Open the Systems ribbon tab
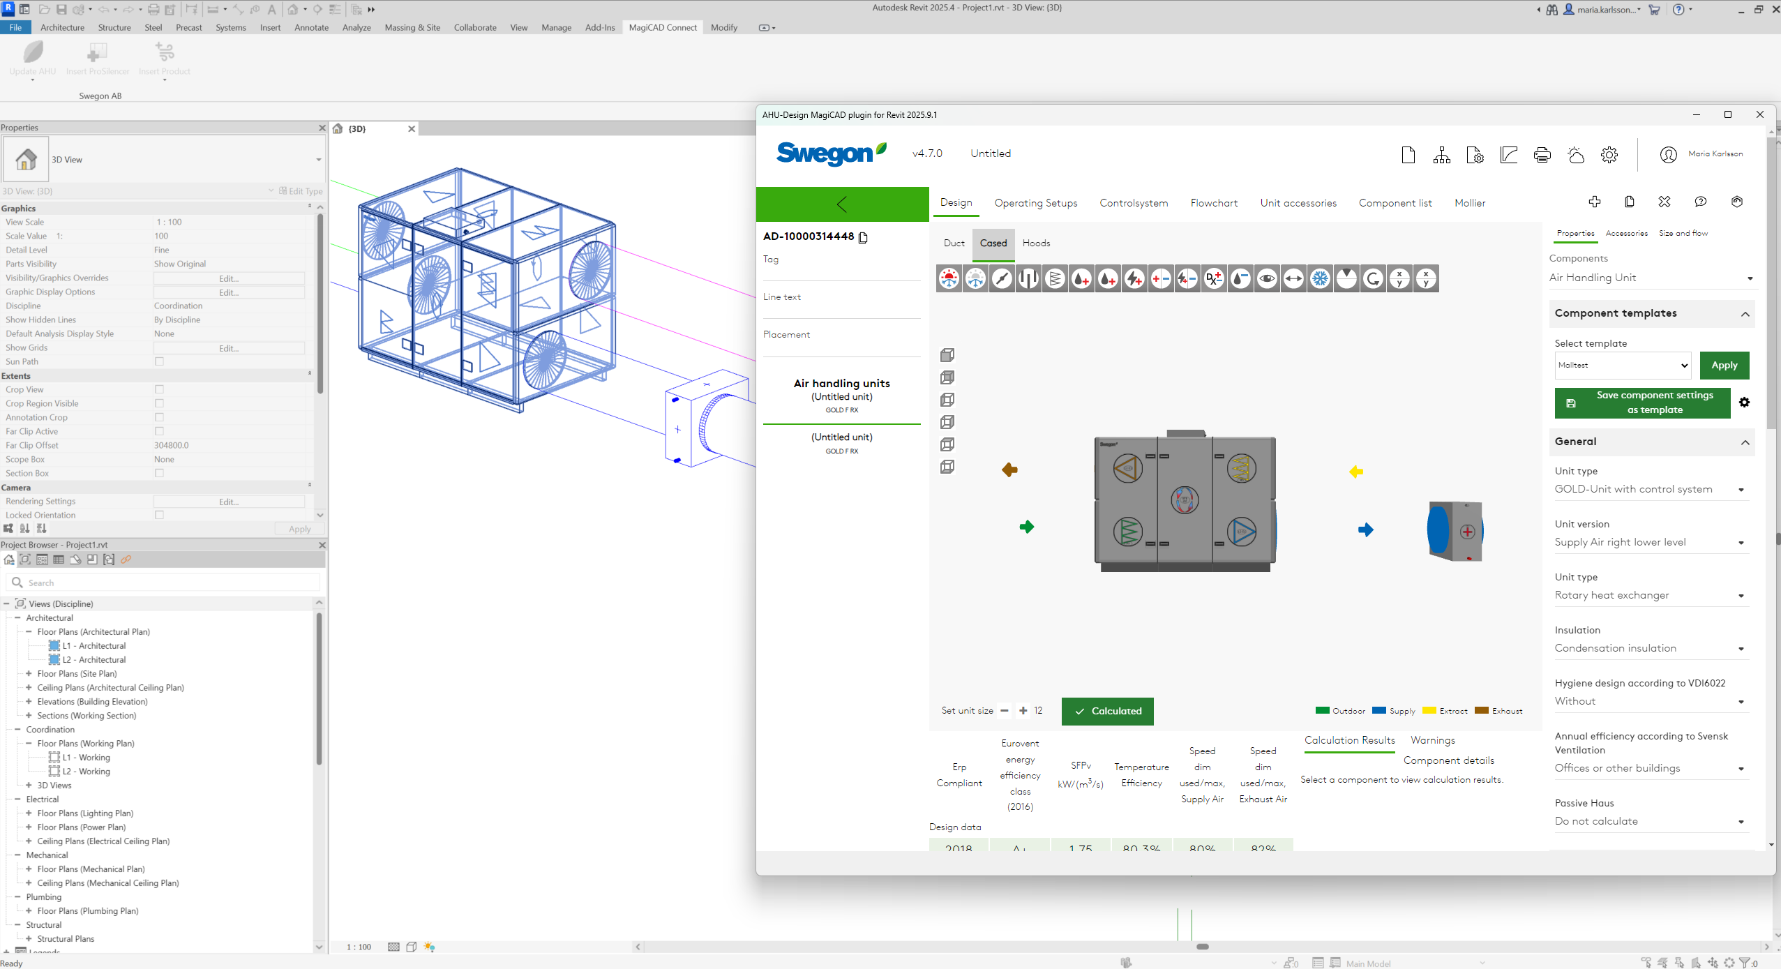 pyautogui.click(x=230, y=27)
